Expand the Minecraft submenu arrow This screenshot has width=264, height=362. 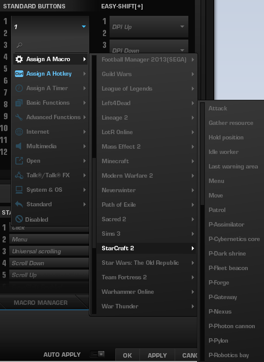(x=193, y=161)
